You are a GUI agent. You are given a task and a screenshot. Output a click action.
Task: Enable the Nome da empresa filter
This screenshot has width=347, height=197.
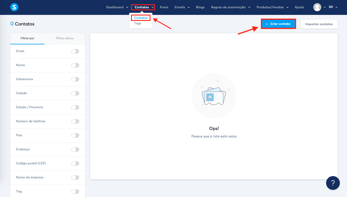(x=75, y=177)
